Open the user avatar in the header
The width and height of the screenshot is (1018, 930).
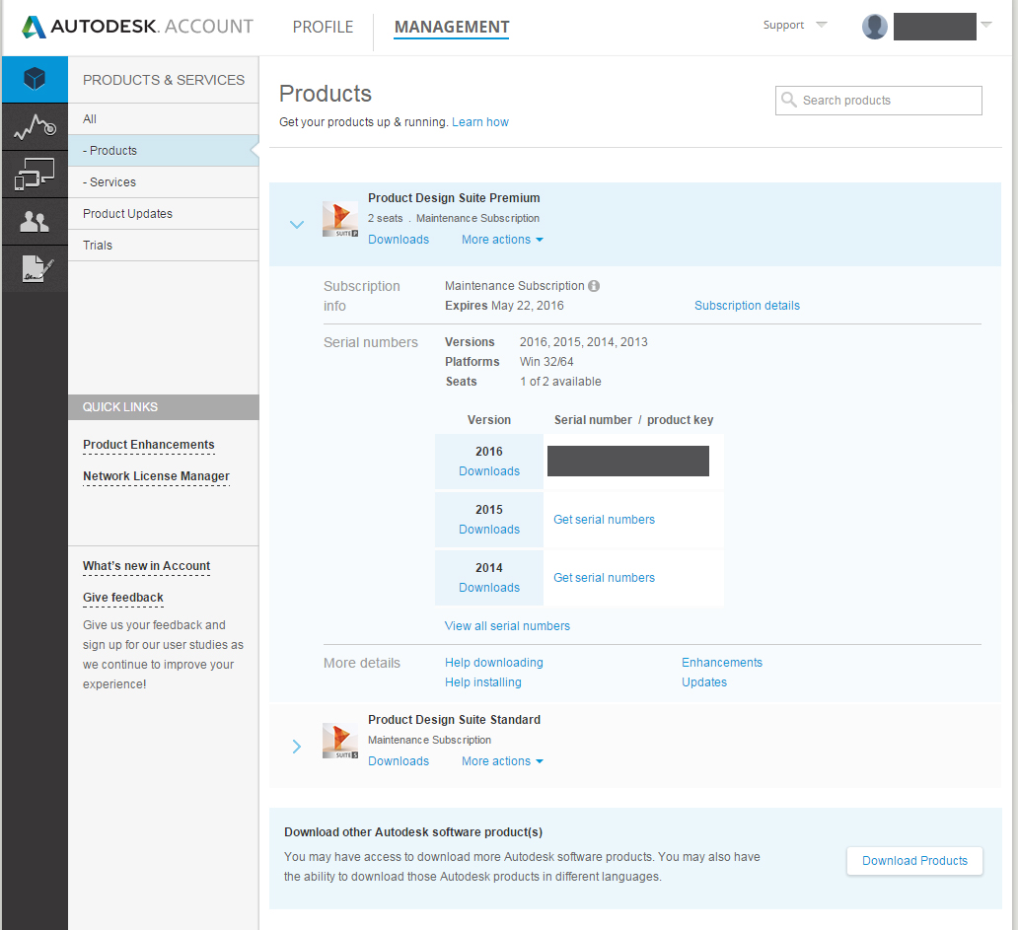(x=874, y=26)
